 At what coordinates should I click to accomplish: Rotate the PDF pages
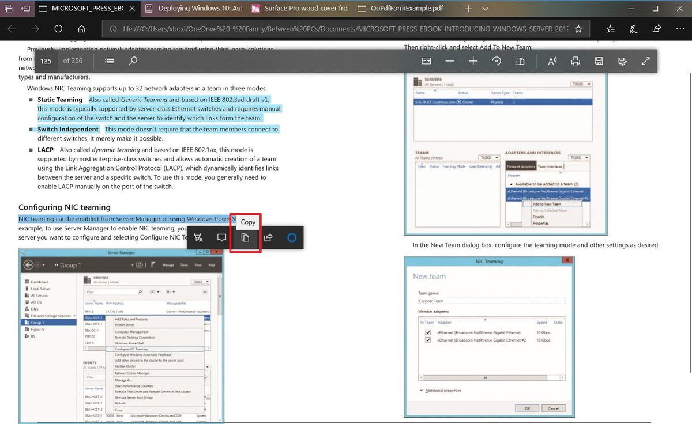pos(497,60)
